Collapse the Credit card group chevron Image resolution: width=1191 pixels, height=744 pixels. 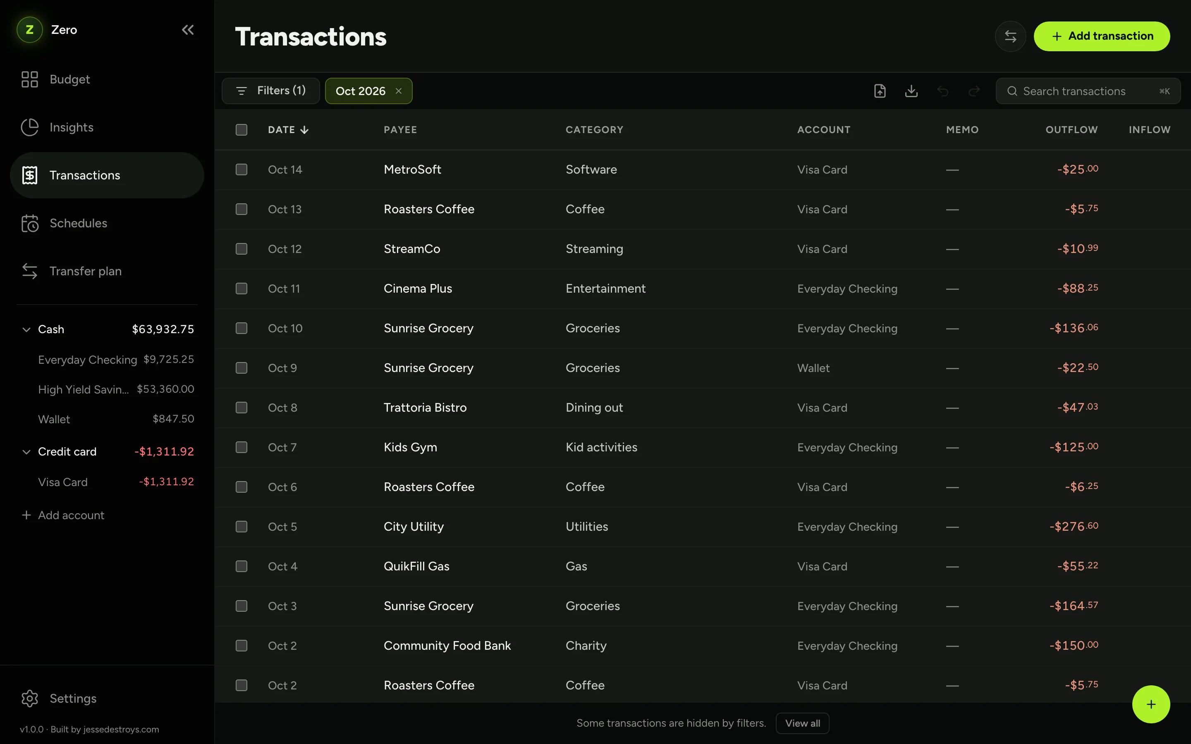26,452
